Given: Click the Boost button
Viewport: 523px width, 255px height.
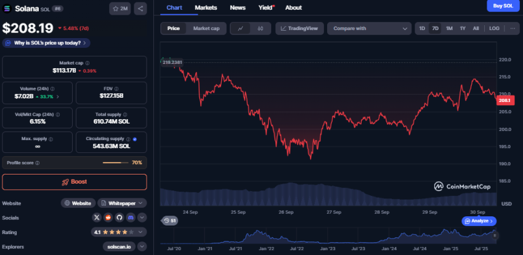Looking at the screenshot, I should [x=75, y=182].
